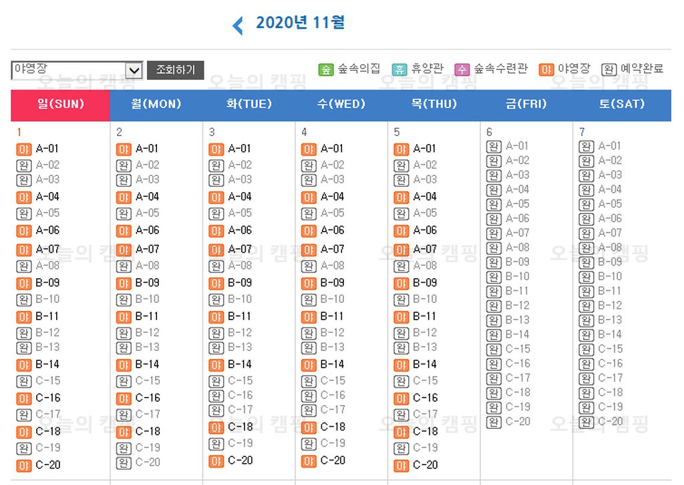Click the green 숲속의집 legend icon
The width and height of the screenshot is (684, 485).
point(325,69)
